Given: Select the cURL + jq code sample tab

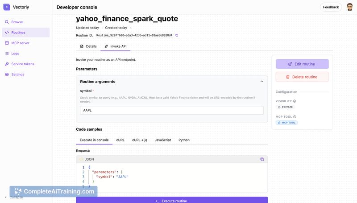Looking at the screenshot, I should [139, 140].
